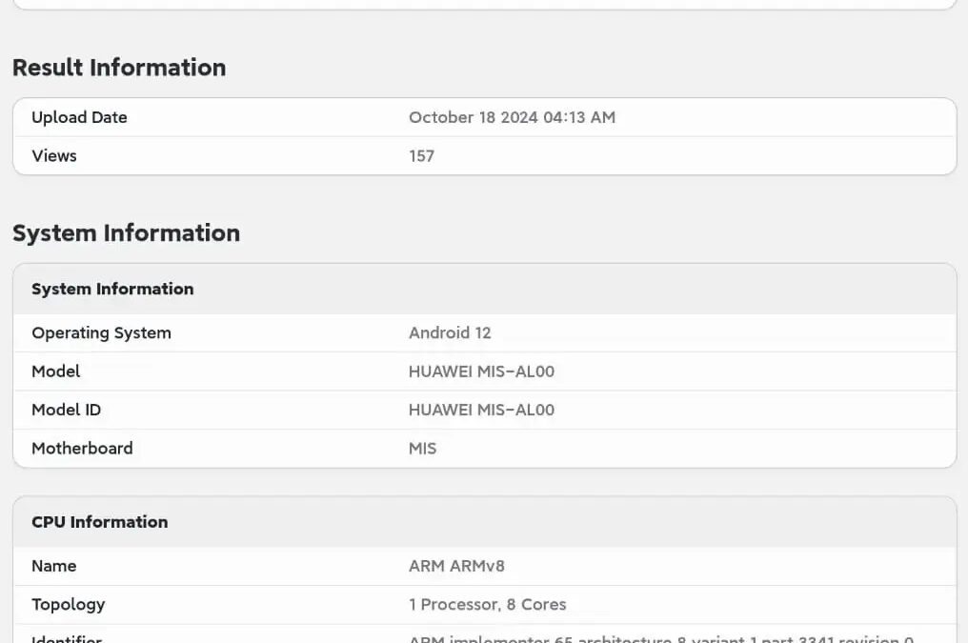Select the System Information table header
Image resolution: width=968 pixels, height=643 pixels.
(112, 289)
